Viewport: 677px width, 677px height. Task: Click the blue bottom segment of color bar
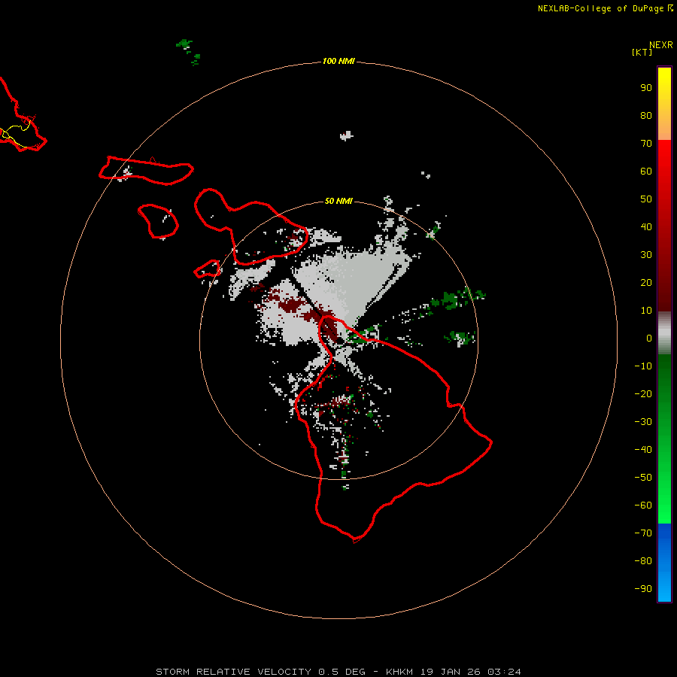click(x=664, y=563)
